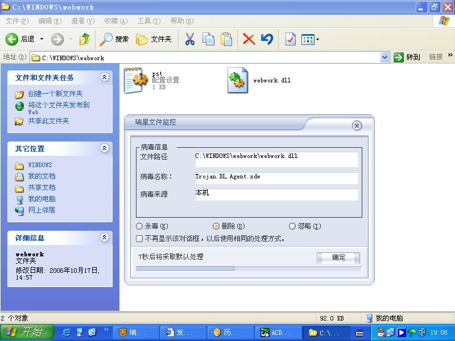Image resolution: width=455 pixels, height=341 pixels.
Task: Toggle the Folders (文件夹) pane button
Action: 154,39
